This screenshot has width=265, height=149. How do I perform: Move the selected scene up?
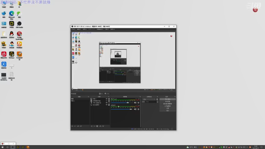pyautogui.click(x=78, y=126)
